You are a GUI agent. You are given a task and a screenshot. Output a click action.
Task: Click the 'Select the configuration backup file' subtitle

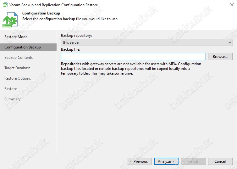pos(70,19)
